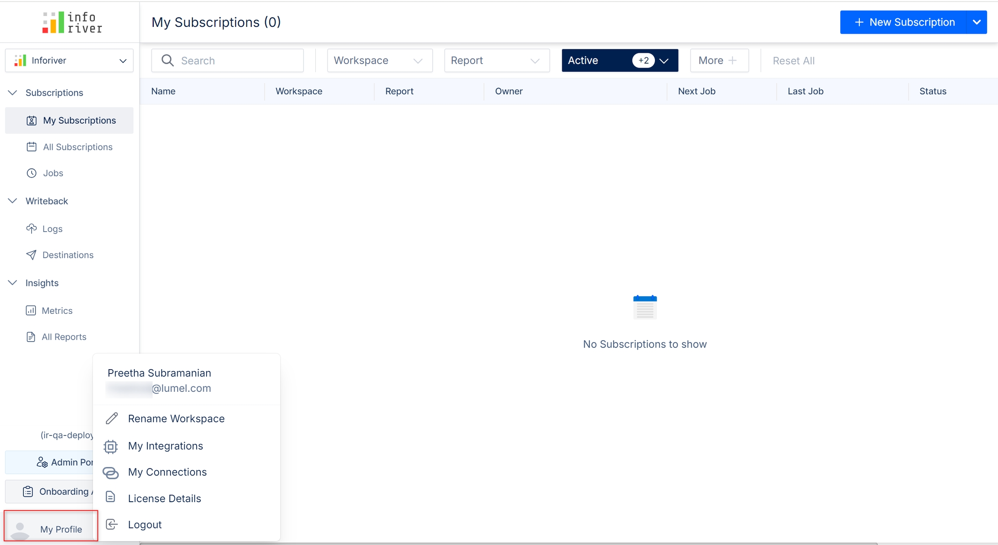The height and width of the screenshot is (545, 998).
Task: Open Logs cloud upload icon
Action: click(x=31, y=229)
